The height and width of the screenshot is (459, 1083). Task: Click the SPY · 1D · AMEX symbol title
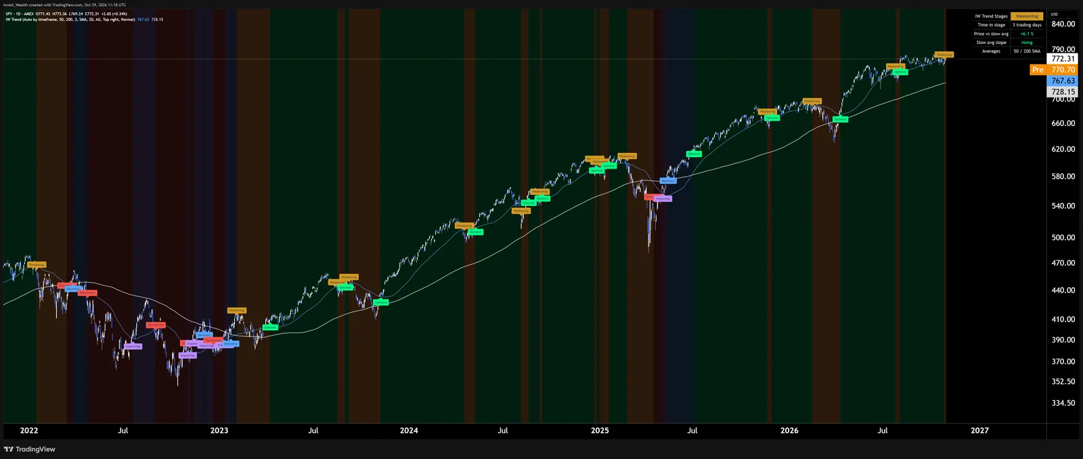click(20, 14)
